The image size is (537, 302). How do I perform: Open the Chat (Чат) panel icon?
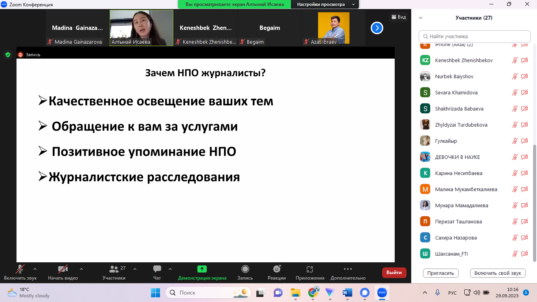pos(157,269)
